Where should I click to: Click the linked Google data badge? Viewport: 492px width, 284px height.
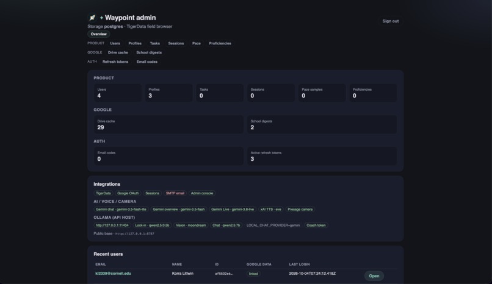pyautogui.click(x=253, y=274)
